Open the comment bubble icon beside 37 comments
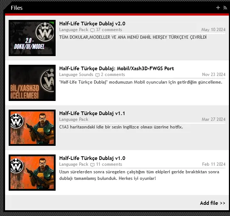The image size is (230, 216). click(x=92, y=30)
